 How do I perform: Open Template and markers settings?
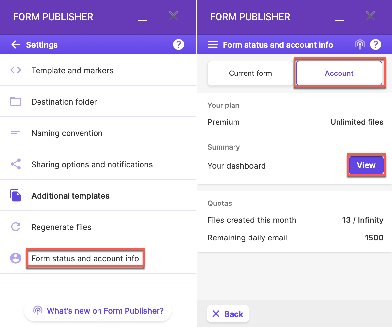[x=98, y=70]
